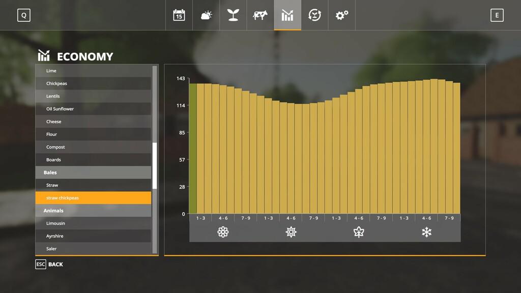
Task: Click the spring flower season icon
Action: (x=223, y=232)
